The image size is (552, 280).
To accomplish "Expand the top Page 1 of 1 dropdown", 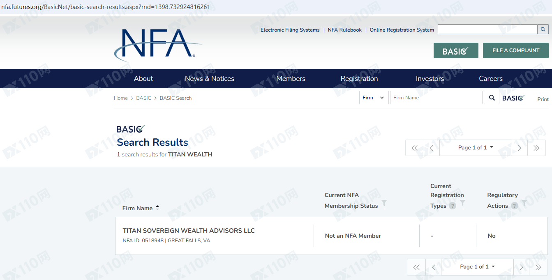I will pos(476,148).
